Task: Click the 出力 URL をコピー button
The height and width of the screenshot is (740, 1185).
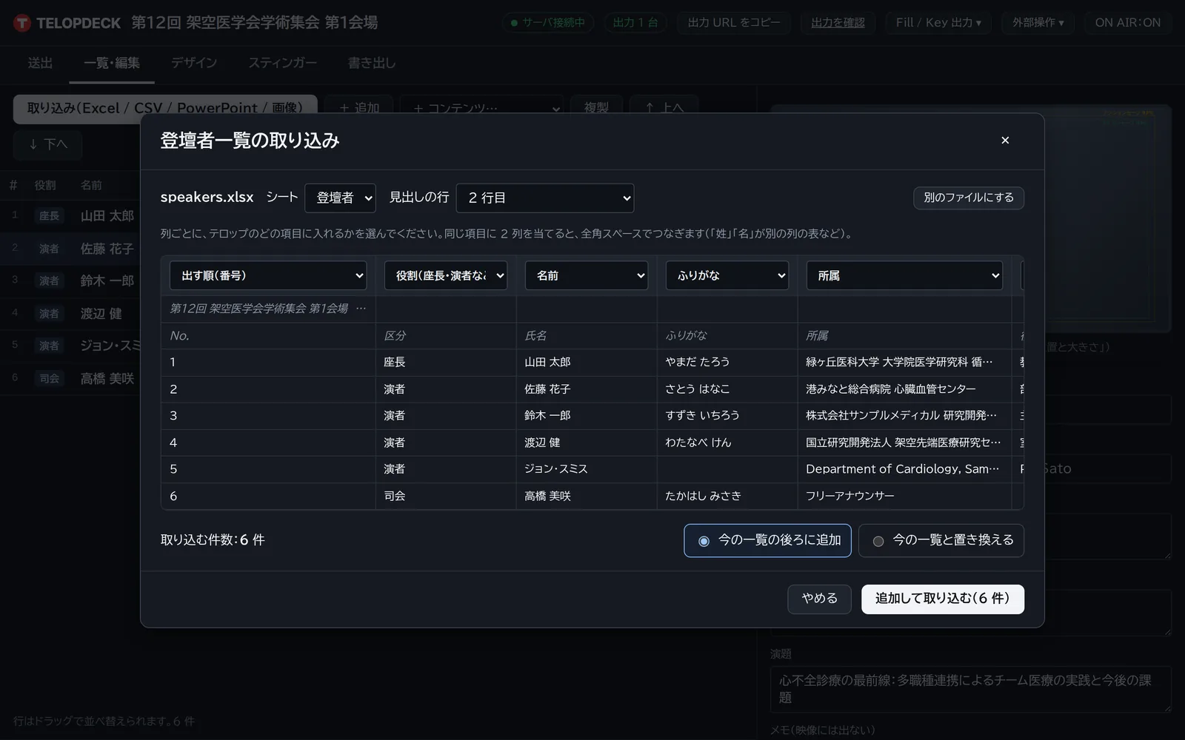Action: coord(734,23)
